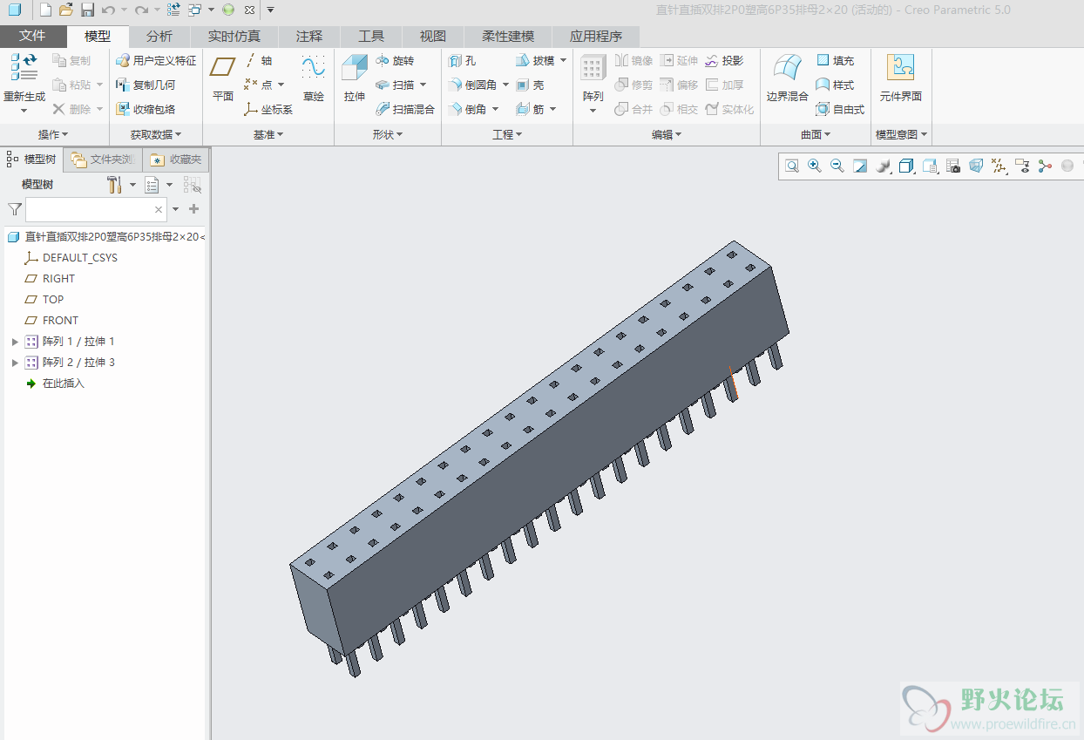The image size is (1084, 740).
Task: Switch to the 实时仿真 ribbon tab
Action: click(234, 37)
